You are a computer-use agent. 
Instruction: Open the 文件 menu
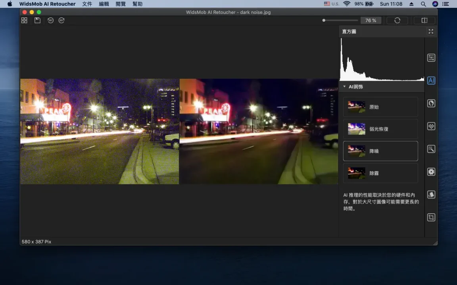tap(87, 4)
